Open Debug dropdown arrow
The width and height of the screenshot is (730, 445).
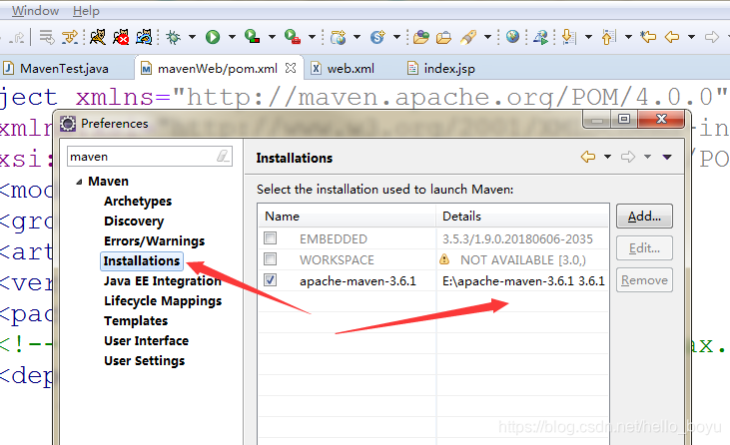(192, 37)
